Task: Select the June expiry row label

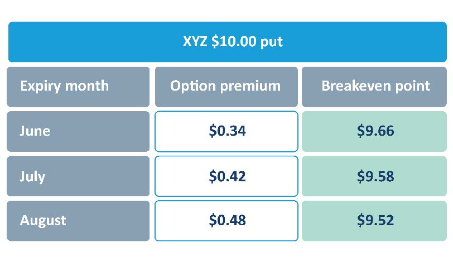Action: pos(78,131)
